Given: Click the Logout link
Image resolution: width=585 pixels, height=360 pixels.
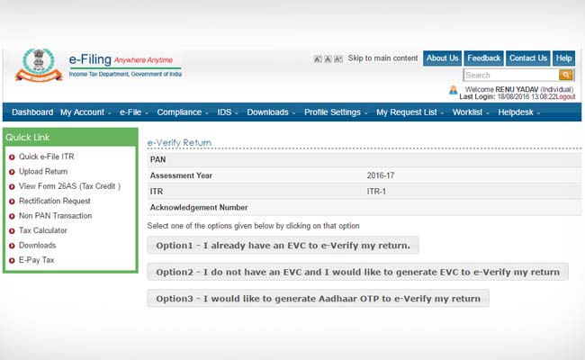Looking at the screenshot, I should click(x=565, y=96).
